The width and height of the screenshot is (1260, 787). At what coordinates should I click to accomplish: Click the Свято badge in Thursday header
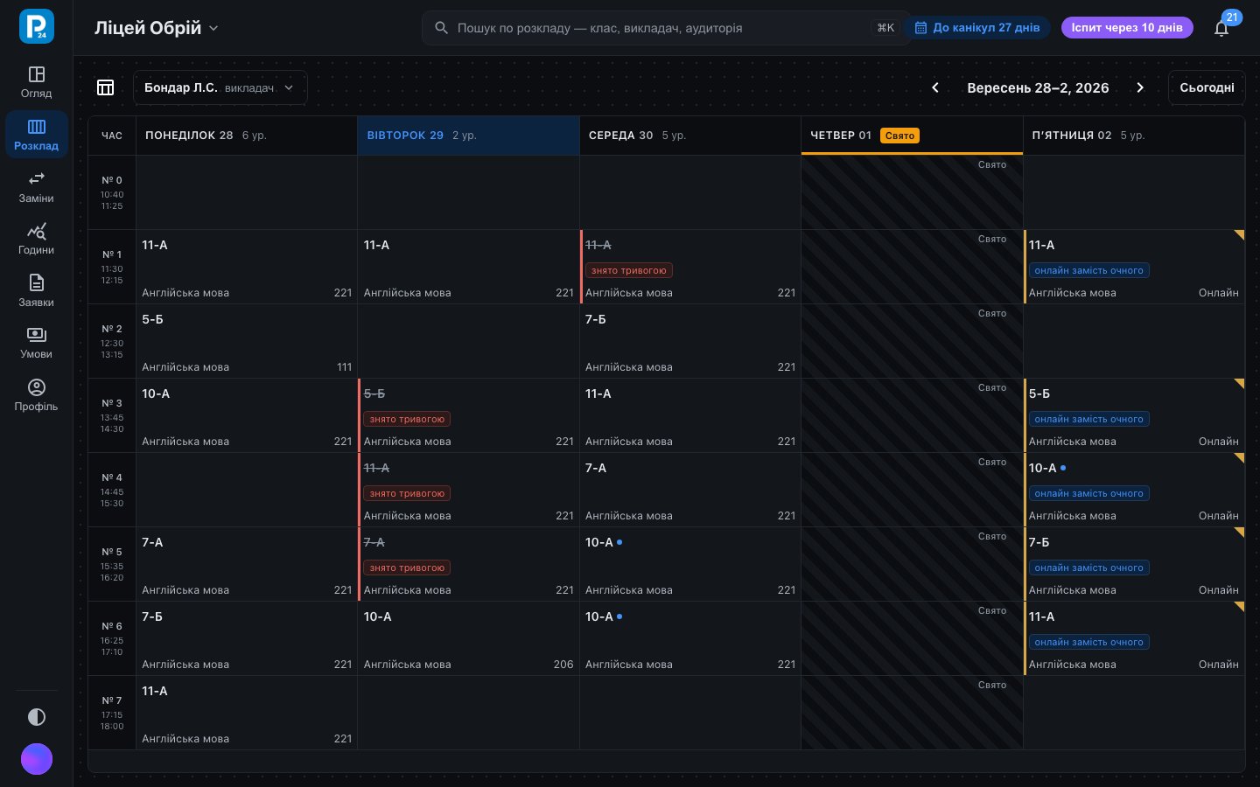point(899,136)
